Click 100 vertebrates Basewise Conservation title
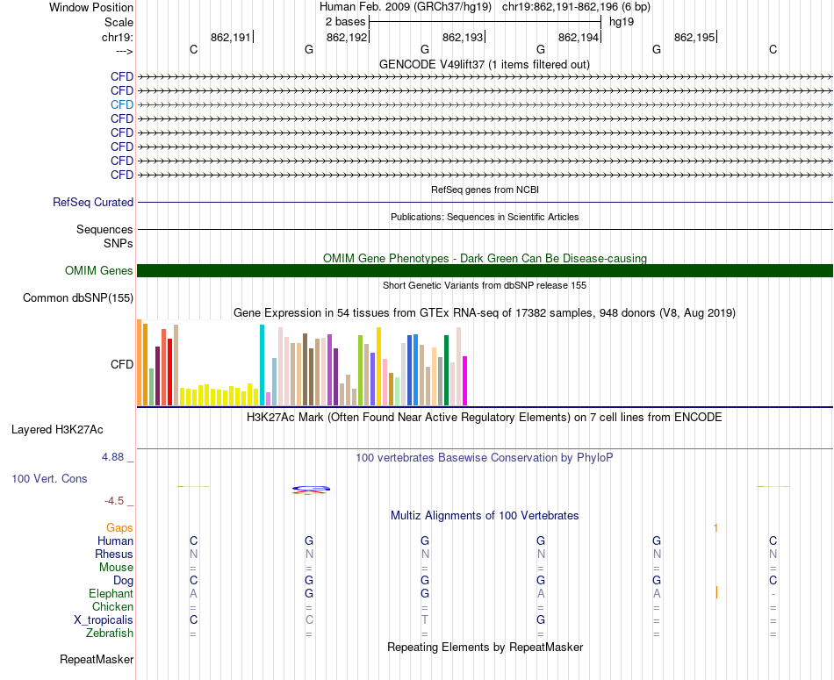Image resolution: width=834 pixels, height=680 pixels. (x=485, y=457)
